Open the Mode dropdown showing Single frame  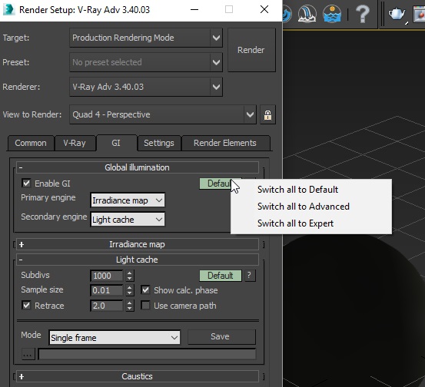(x=115, y=338)
